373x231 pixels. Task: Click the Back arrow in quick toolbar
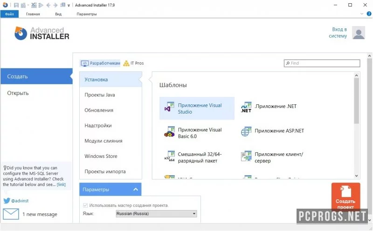pos(48,5)
